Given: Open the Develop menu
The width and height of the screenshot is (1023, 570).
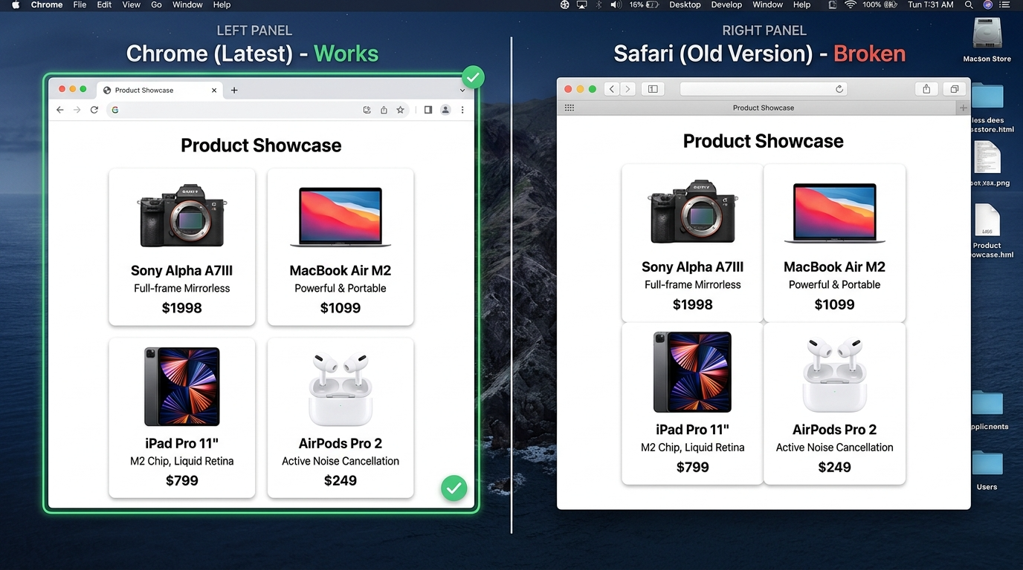Looking at the screenshot, I should pyautogui.click(x=726, y=4).
